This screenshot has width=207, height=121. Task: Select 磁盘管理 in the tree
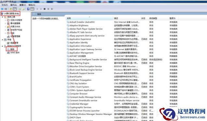pyautogui.click(x=14, y=43)
